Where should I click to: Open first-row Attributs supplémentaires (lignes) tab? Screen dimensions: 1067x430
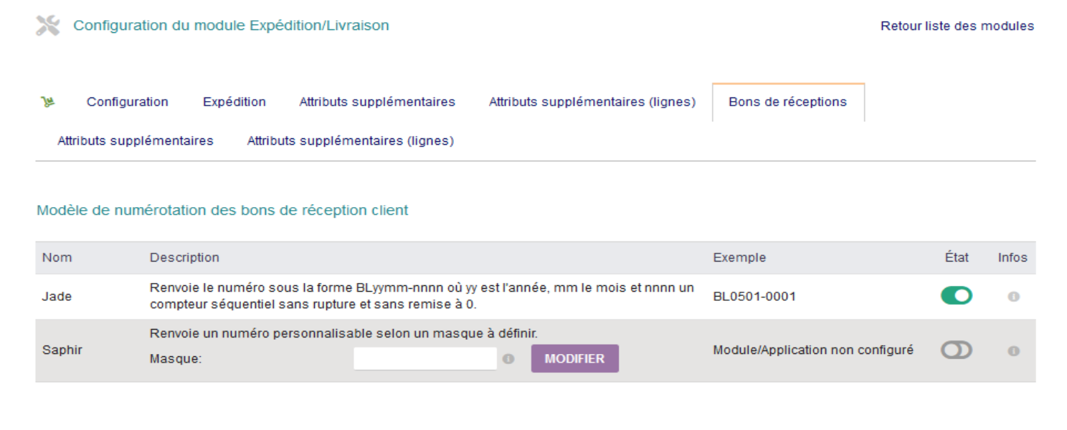[592, 102]
